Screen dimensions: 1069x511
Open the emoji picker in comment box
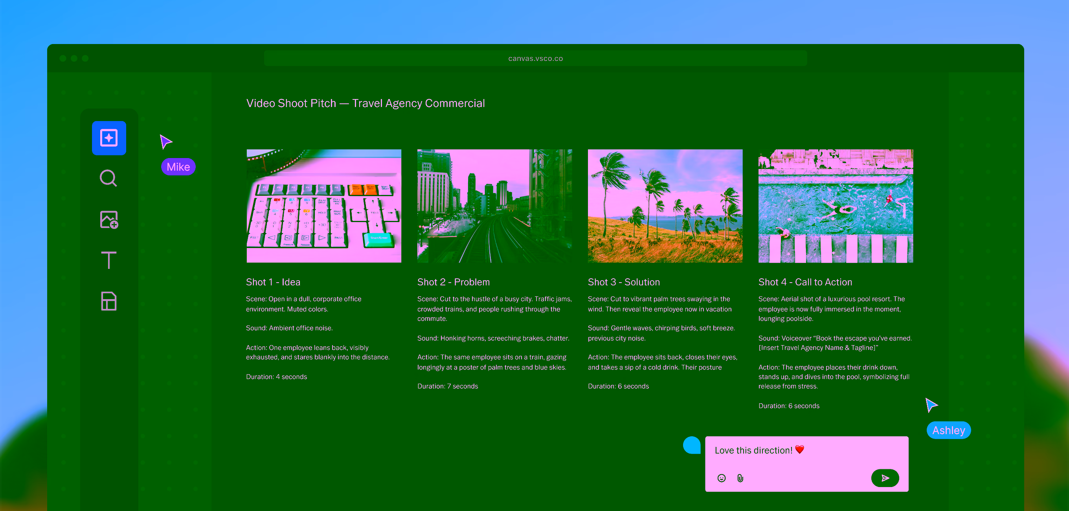pyautogui.click(x=722, y=478)
